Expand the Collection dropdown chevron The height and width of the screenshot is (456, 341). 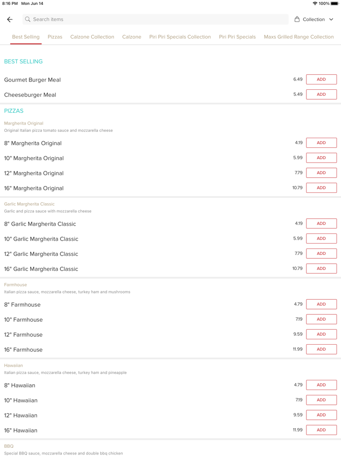(x=331, y=20)
